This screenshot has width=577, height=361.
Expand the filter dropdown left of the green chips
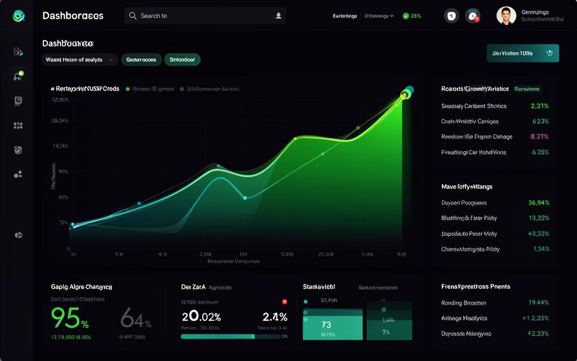(79, 59)
